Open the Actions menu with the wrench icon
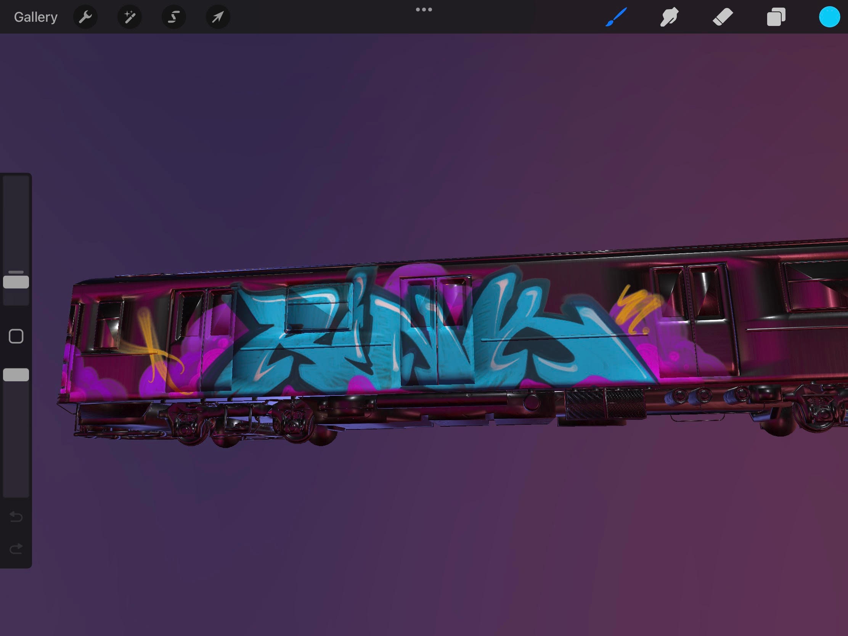 85,16
